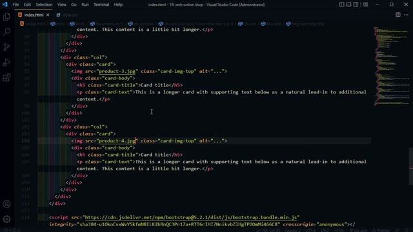Open the View menu

(62, 5)
